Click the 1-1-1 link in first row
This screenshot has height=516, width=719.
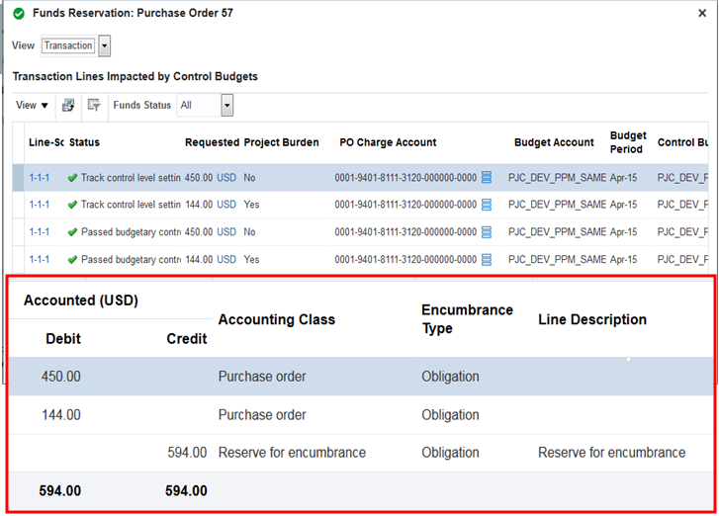(x=40, y=178)
